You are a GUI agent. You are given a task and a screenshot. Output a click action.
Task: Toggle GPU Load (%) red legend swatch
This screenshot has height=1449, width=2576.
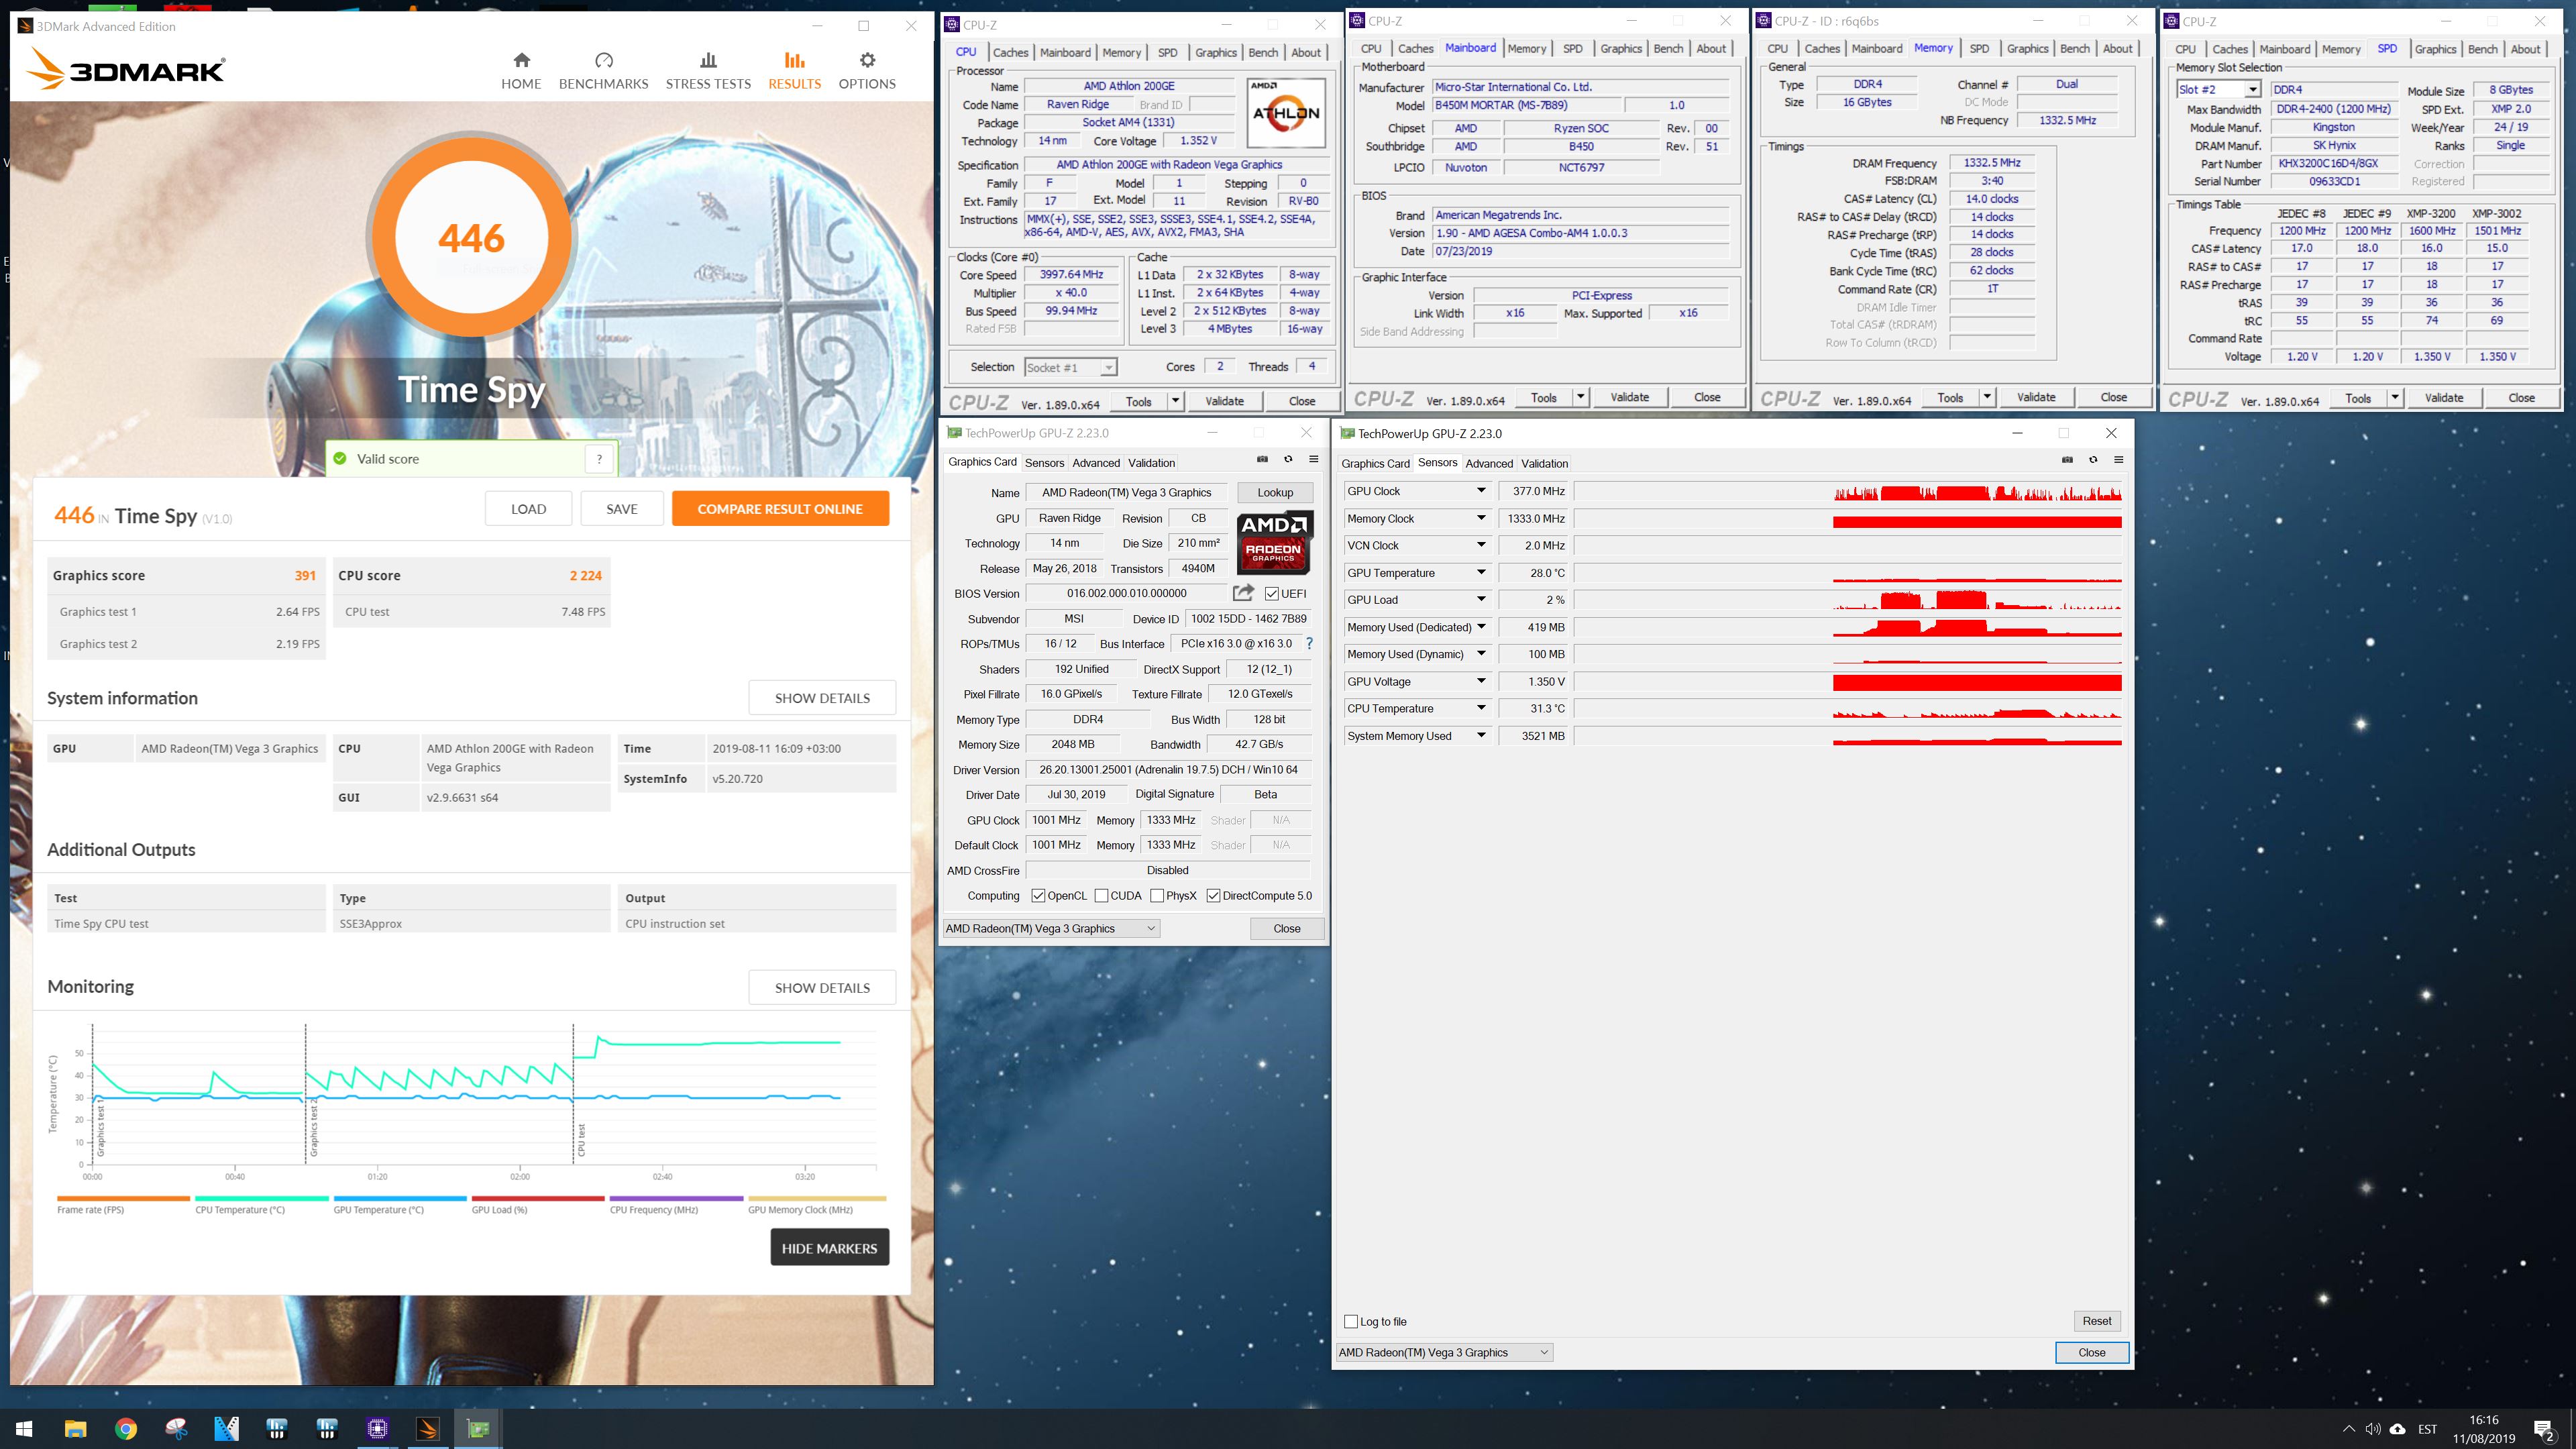pyautogui.click(x=537, y=1198)
